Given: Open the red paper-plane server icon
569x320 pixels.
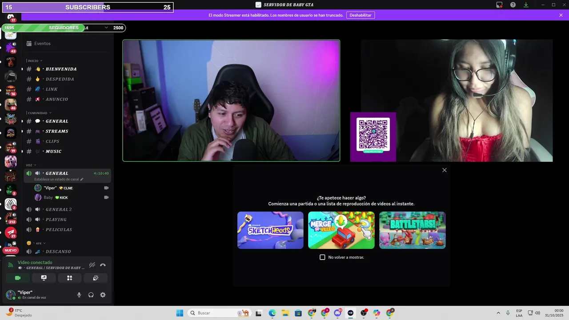Looking at the screenshot, I should [x=11, y=232].
